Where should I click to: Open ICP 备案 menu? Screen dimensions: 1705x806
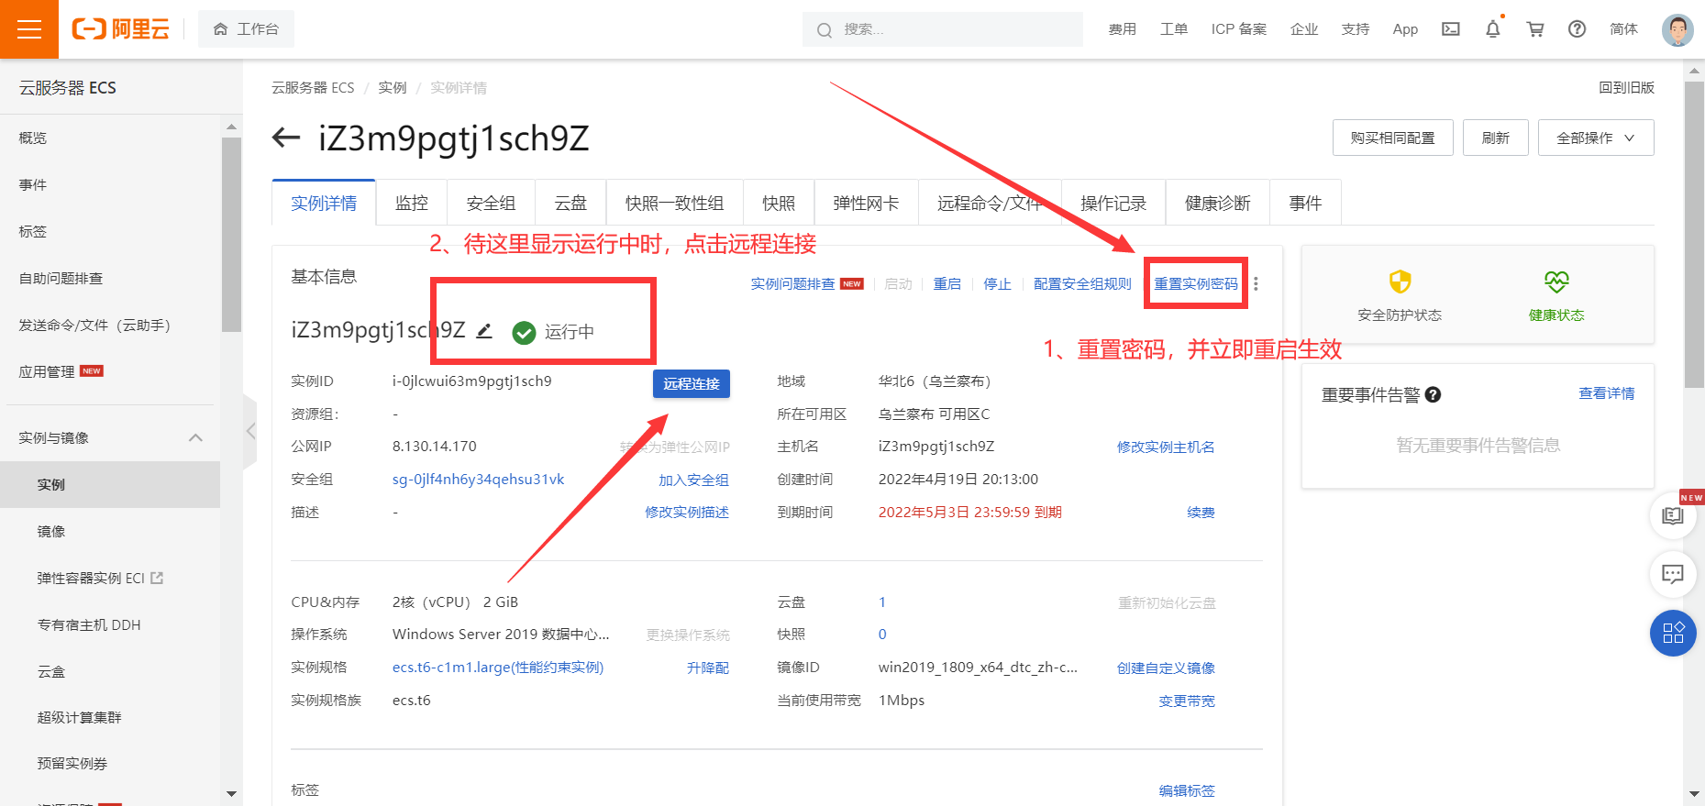point(1239,29)
